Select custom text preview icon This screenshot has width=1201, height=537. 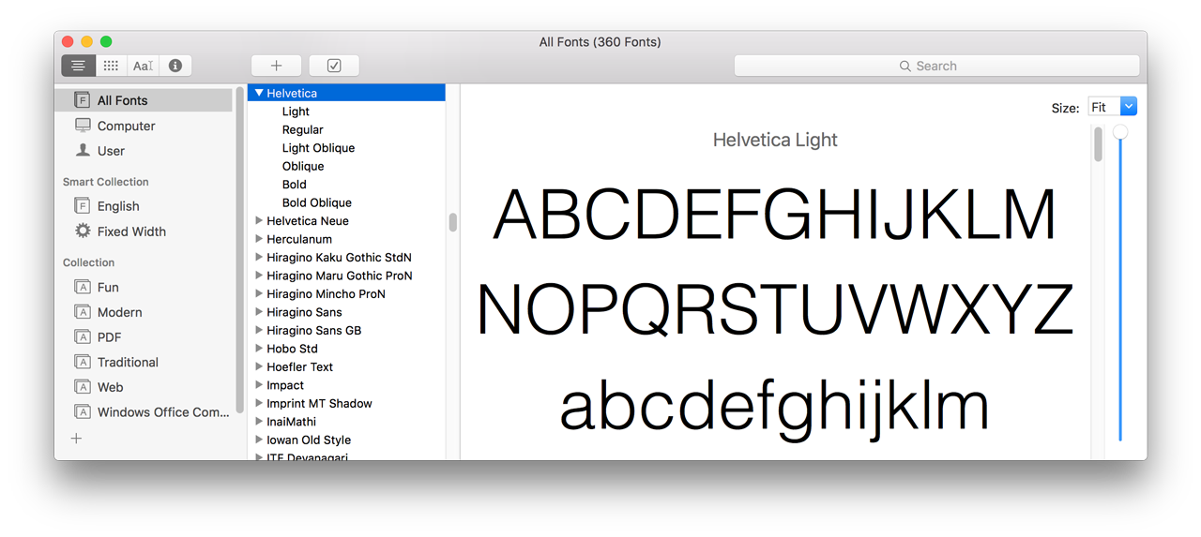[143, 66]
